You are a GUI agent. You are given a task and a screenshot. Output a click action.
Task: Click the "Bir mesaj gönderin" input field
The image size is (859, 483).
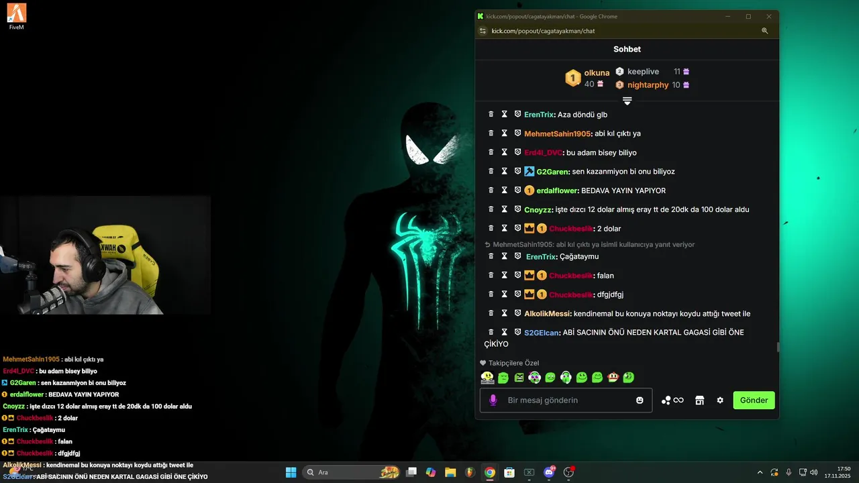point(566,400)
